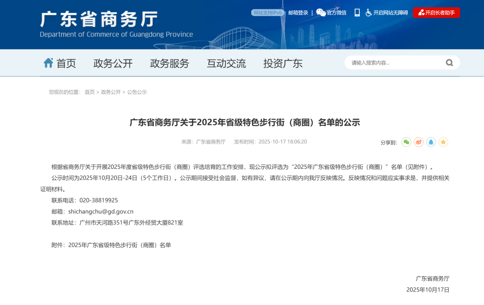Image resolution: width=484 pixels, height=305 pixels.
Task: Open the mobile version phone icon
Action: [357, 13]
